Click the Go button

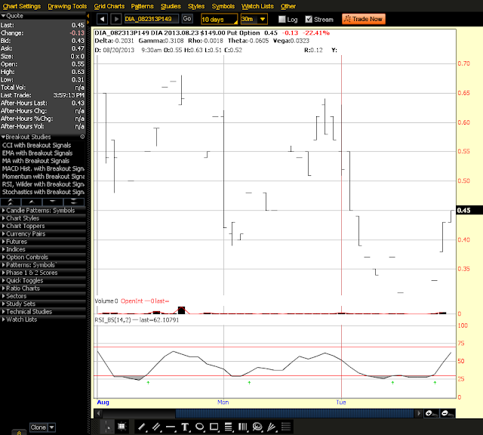[187, 19]
